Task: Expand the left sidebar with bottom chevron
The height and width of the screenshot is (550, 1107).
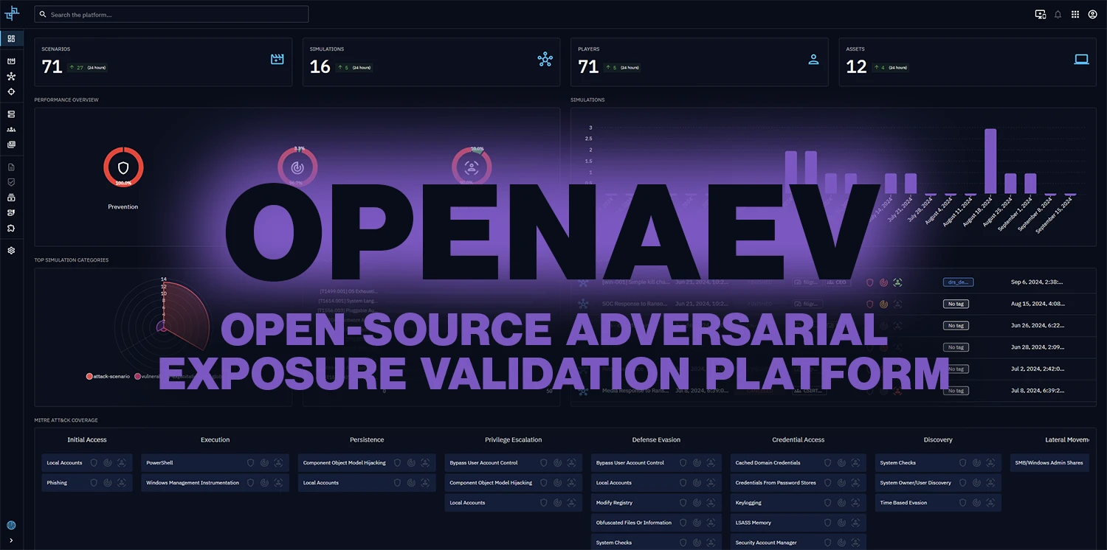Action: click(11, 540)
